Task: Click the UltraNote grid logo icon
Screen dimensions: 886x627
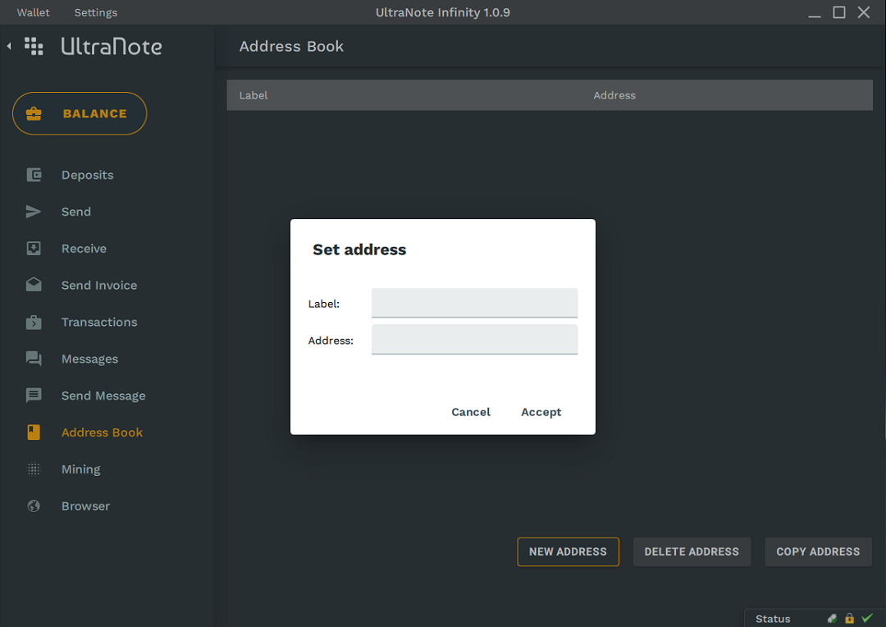Action: coord(34,46)
